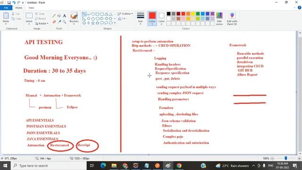Open Paint Help question mark icon
Screen dimensions: 302x170
tap(300, 8)
